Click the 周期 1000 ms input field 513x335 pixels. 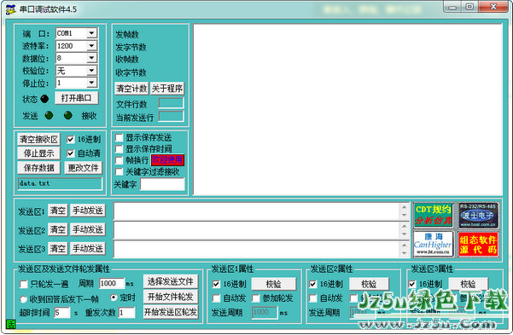112,283
